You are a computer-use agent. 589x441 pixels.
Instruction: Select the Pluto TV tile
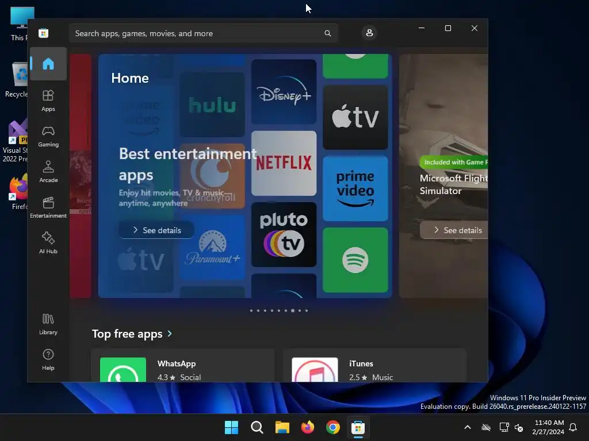click(x=284, y=235)
